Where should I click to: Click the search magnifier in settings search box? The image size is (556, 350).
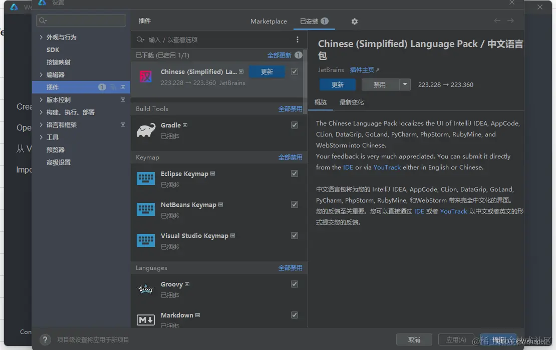(x=43, y=20)
